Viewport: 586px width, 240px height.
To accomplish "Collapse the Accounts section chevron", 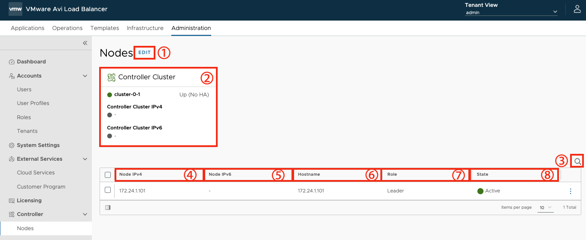I will [85, 76].
